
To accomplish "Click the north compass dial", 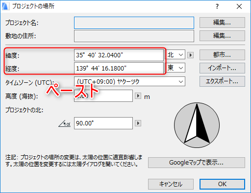I will 197,125.
